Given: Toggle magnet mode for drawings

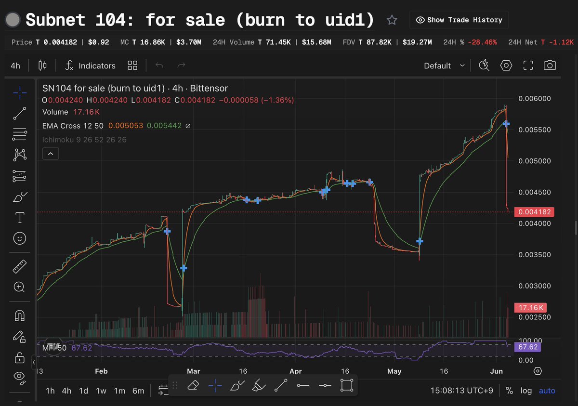Looking at the screenshot, I should [20, 315].
